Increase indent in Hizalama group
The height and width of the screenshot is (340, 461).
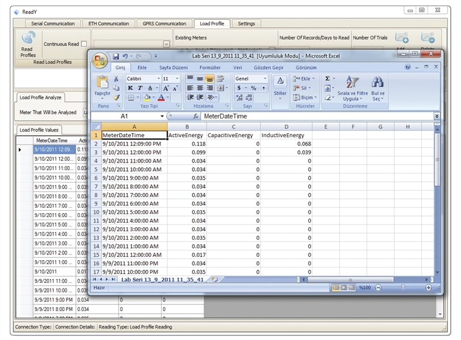tap(200, 97)
